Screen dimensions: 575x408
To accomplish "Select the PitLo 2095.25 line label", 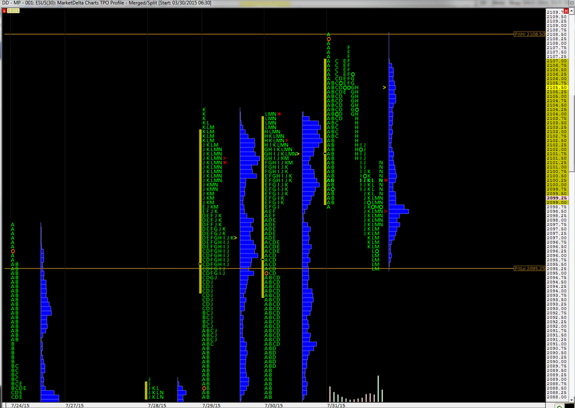I will tap(530, 268).
